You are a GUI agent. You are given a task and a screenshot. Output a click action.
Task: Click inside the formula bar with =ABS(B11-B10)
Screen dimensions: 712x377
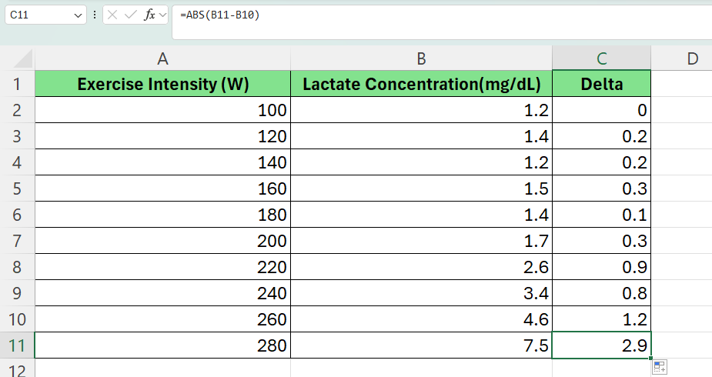pos(439,15)
